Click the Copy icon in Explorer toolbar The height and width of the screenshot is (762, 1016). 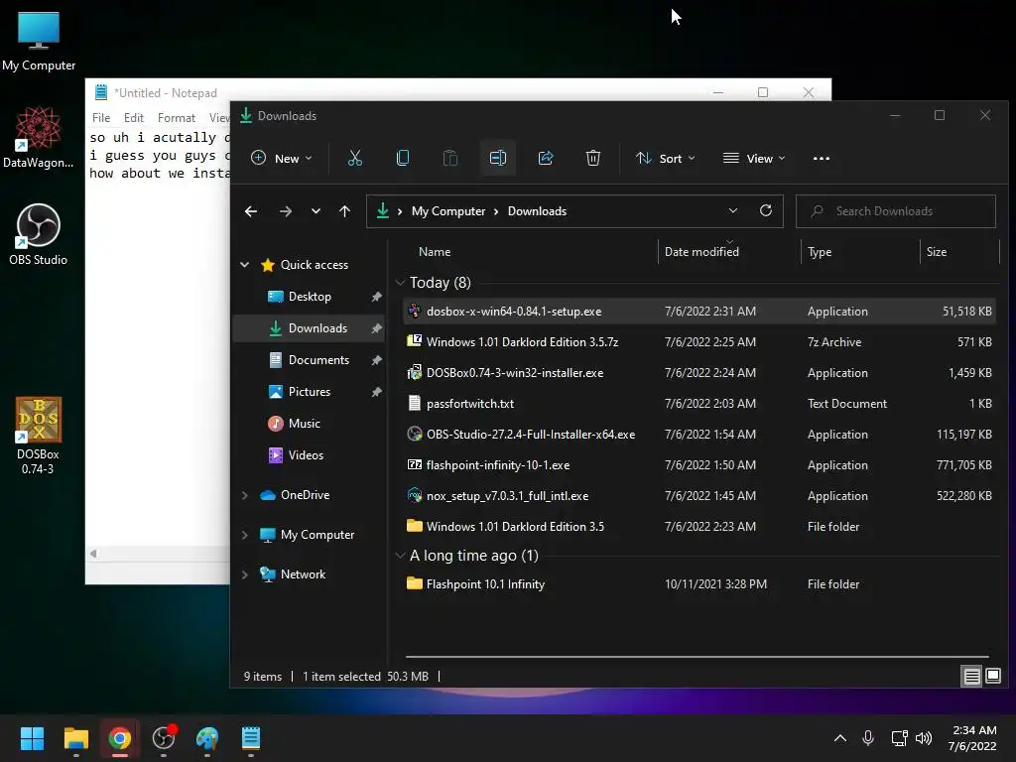click(403, 158)
